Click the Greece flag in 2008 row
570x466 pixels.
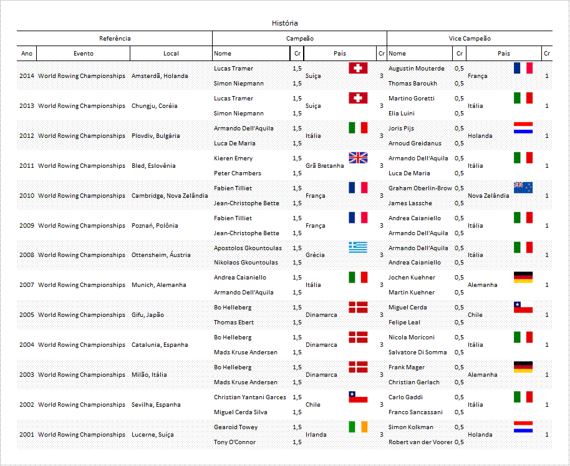[358, 247]
